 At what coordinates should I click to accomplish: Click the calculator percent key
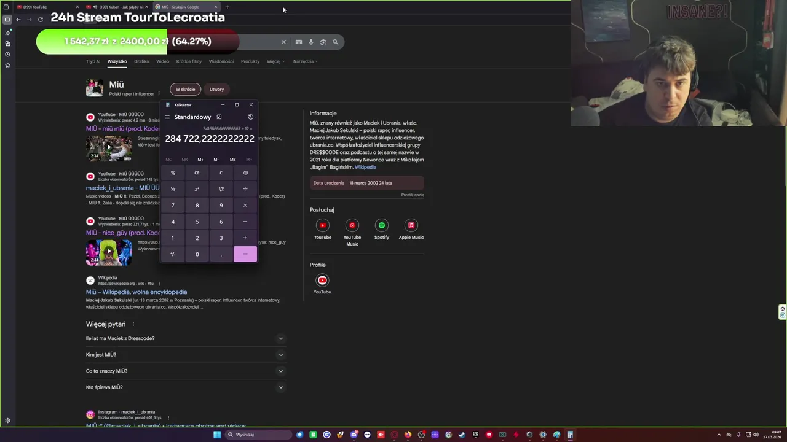click(x=173, y=173)
